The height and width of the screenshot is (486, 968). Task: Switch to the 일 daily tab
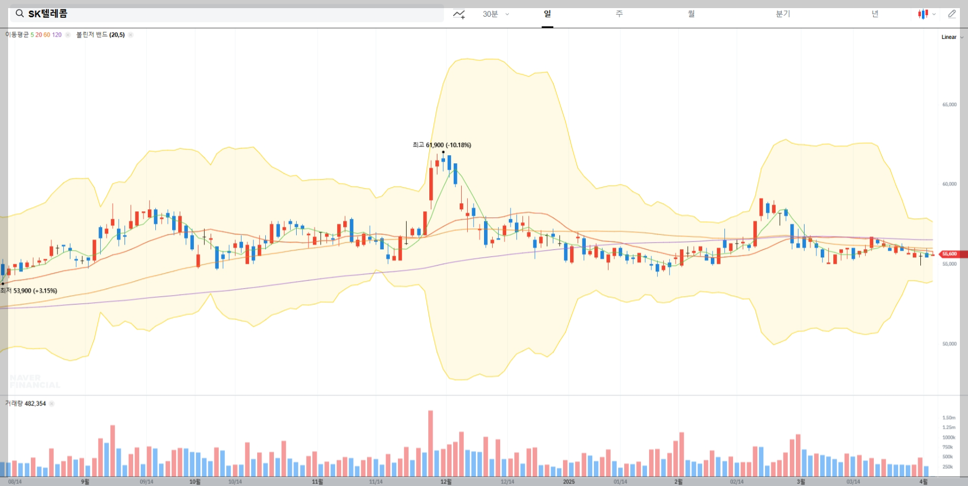point(547,14)
